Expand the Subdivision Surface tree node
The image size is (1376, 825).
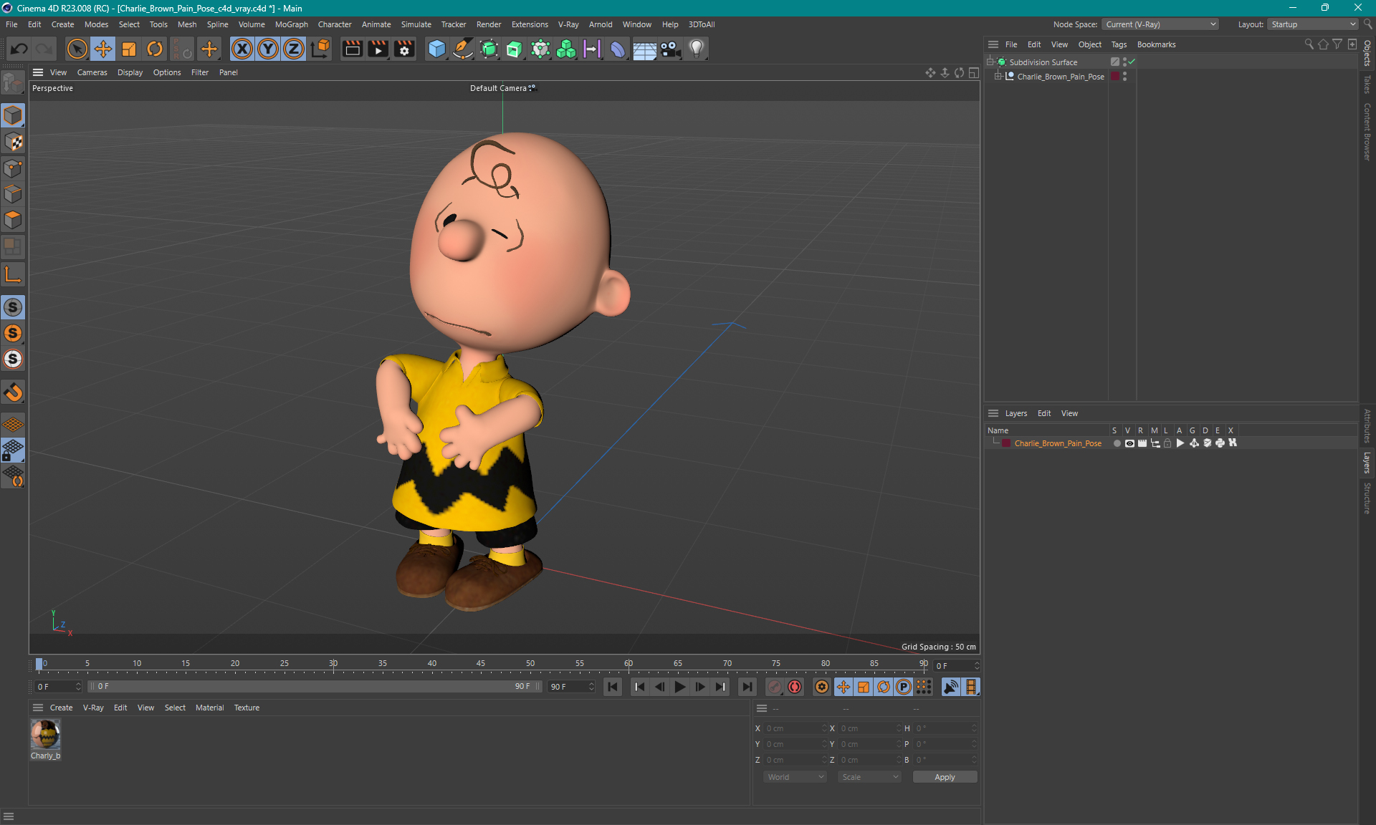point(990,62)
